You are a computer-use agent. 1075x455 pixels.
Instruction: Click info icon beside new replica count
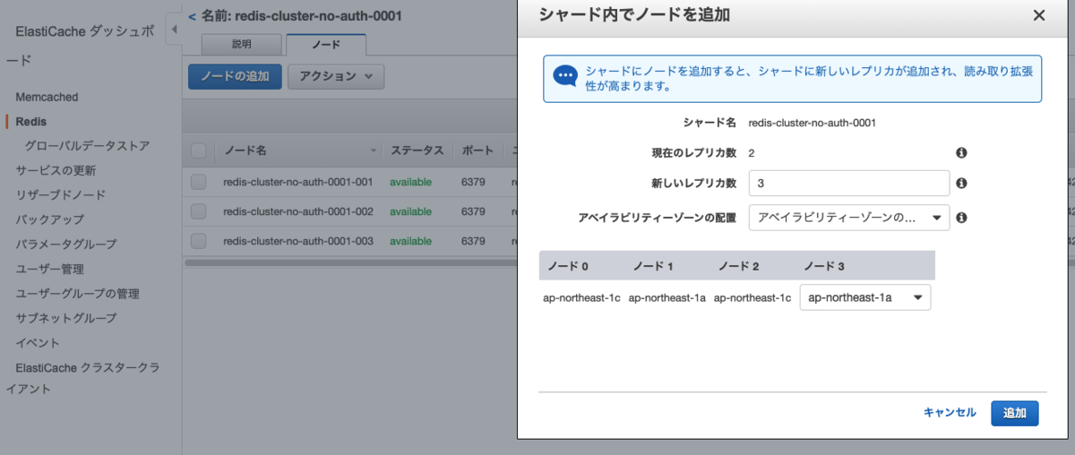pyautogui.click(x=961, y=183)
